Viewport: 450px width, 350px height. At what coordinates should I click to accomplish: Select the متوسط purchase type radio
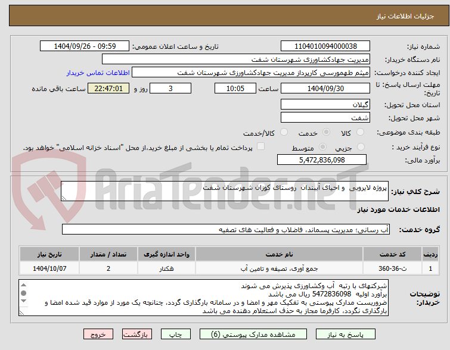coord(322,147)
